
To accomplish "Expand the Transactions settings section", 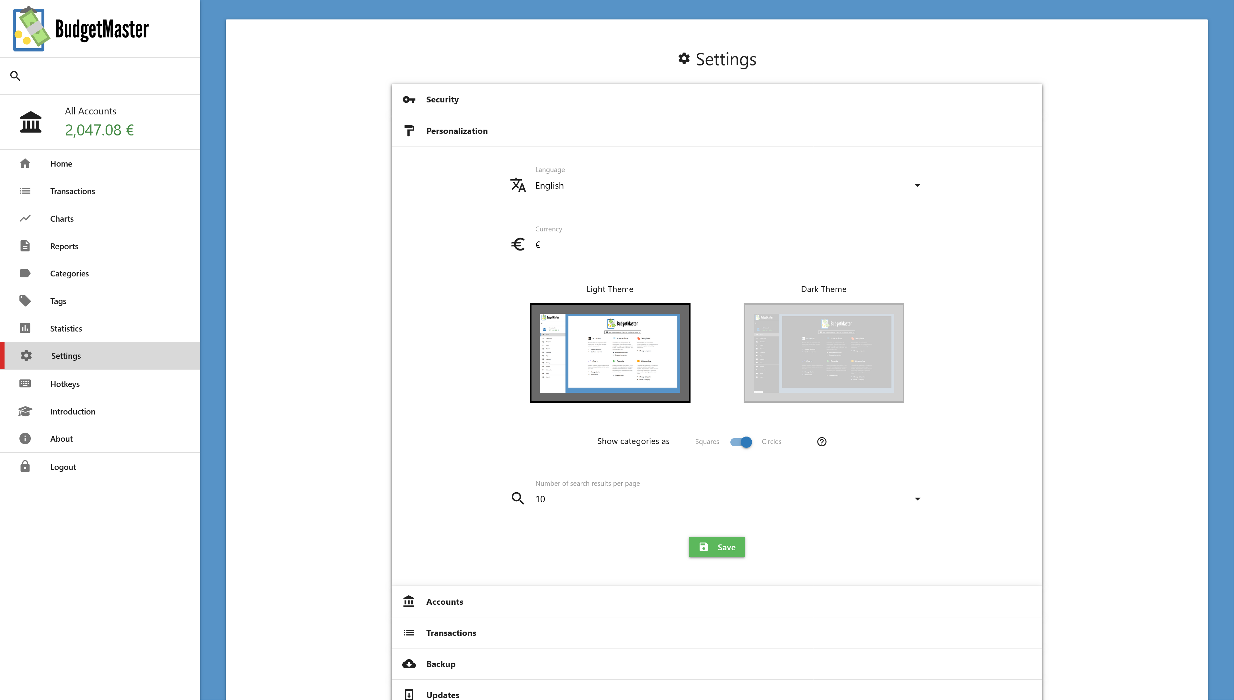I will pos(716,633).
